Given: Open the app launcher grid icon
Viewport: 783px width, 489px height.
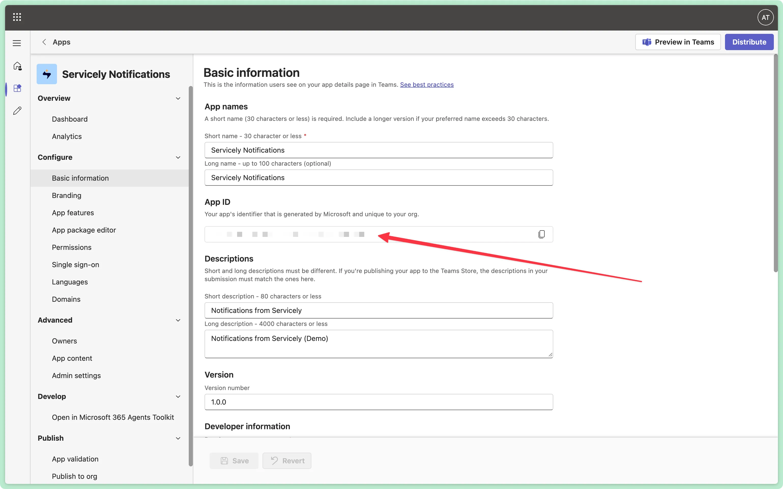Looking at the screenshot, I should click(x=17, y=17).
